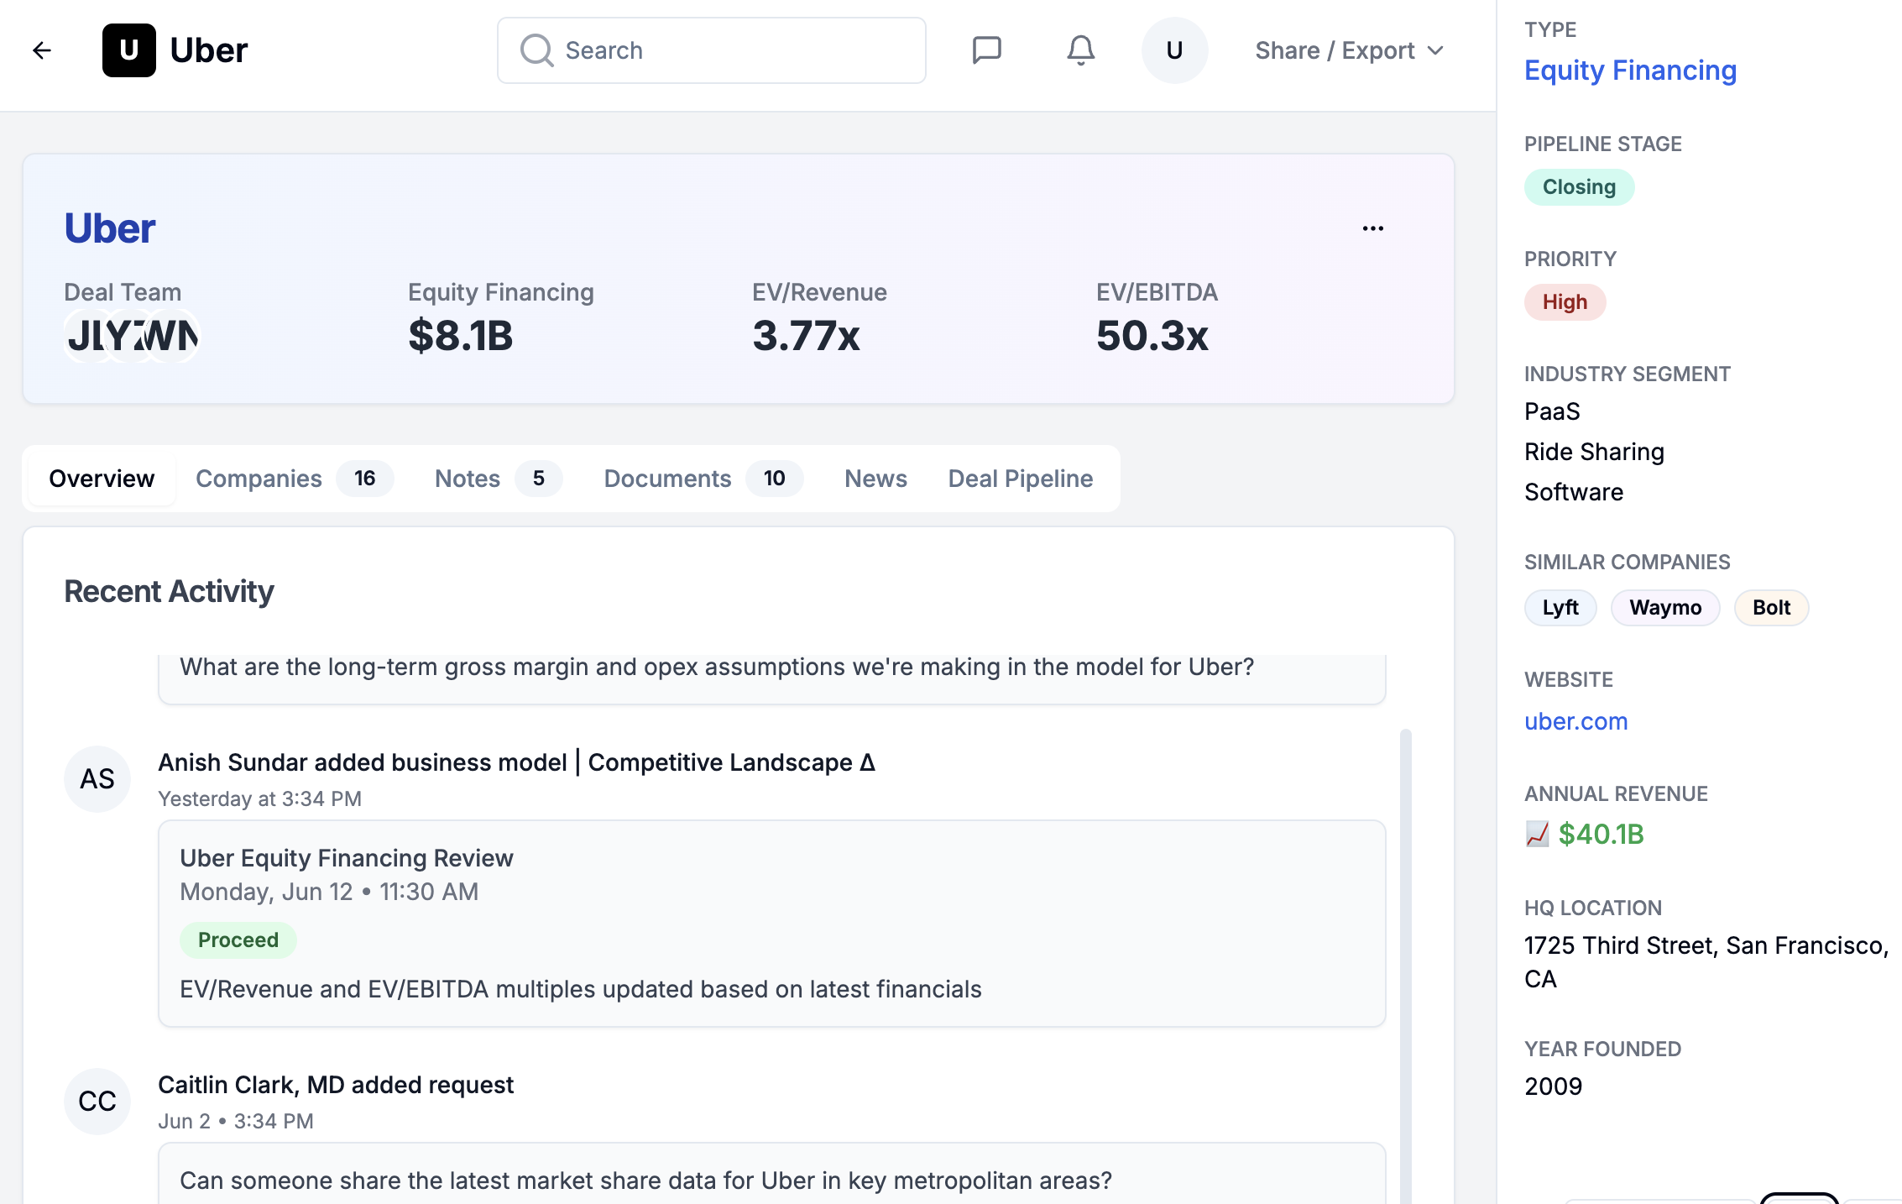
Task: Click the Software industry segment
Action: [x=1574, y=492]
